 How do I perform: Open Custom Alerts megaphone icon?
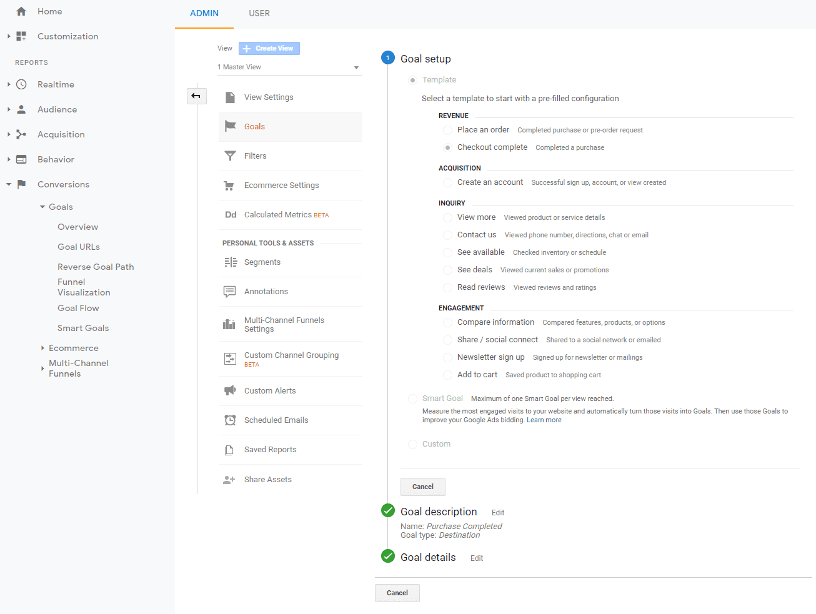pos(229,390)
